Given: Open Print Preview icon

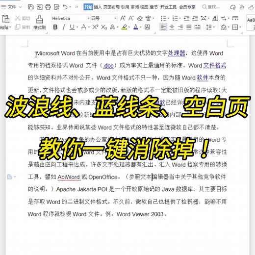Looking at the screenshot, I should [x=56, y=7].
